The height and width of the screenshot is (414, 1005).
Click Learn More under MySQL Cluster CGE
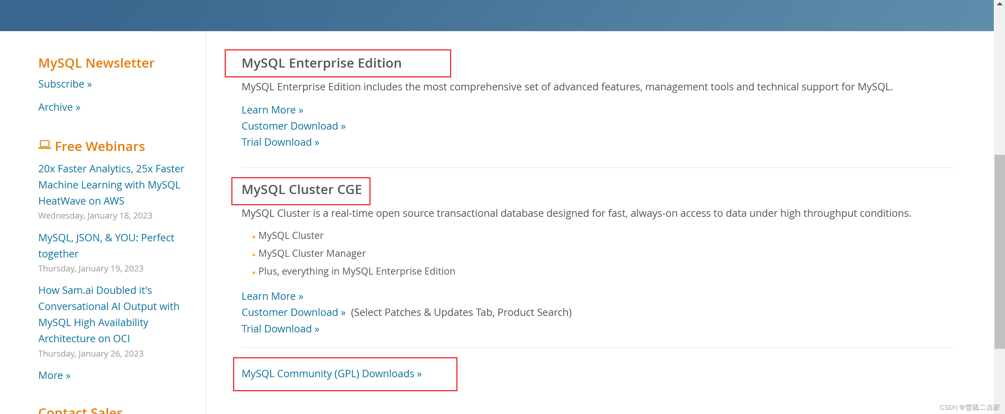click(x=272, y=296)
